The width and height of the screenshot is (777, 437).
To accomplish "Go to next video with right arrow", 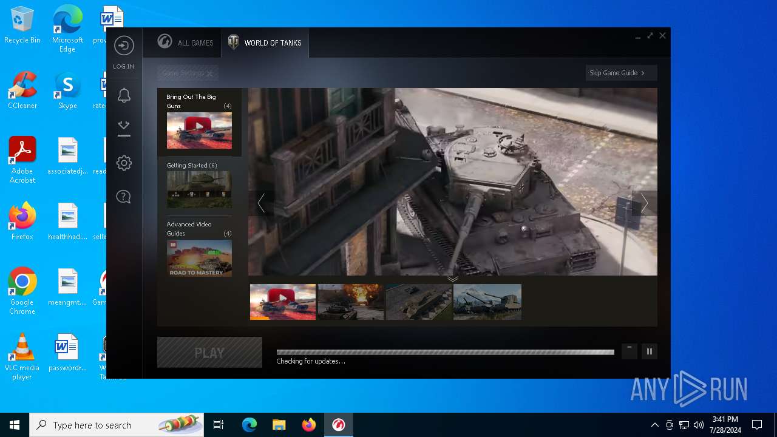I will [644, 203].
